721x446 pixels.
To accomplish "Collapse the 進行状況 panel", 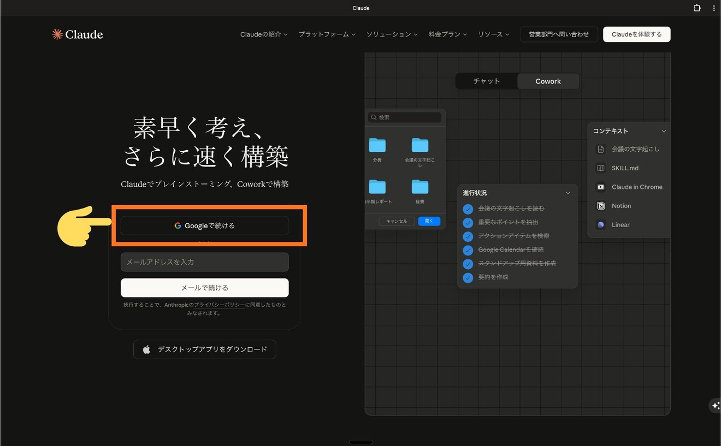I will (568, 193).
